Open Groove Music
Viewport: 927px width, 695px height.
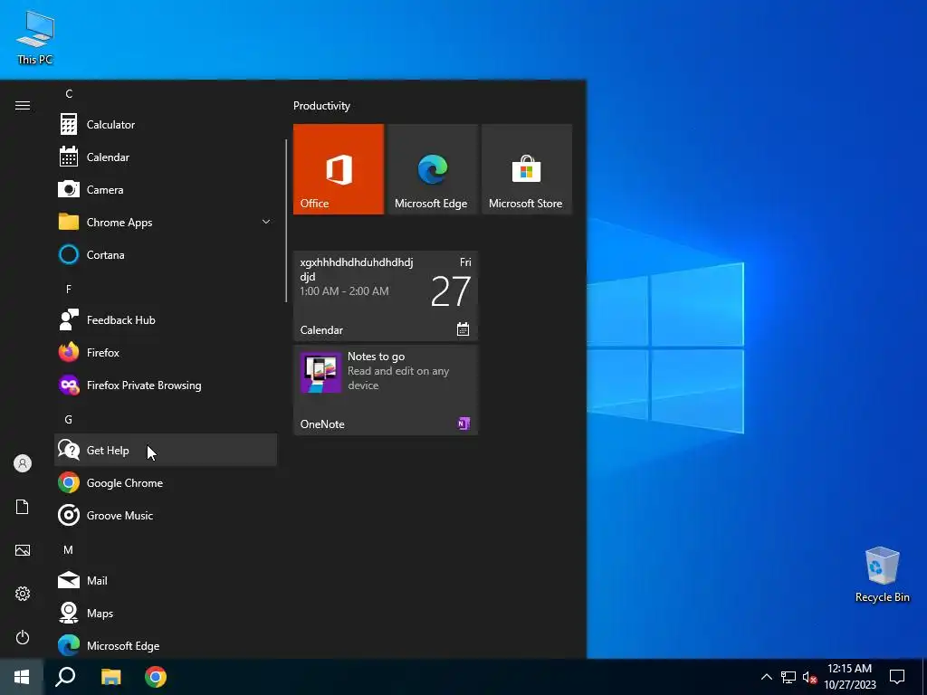pyautogui.click(x=166, y=515)
